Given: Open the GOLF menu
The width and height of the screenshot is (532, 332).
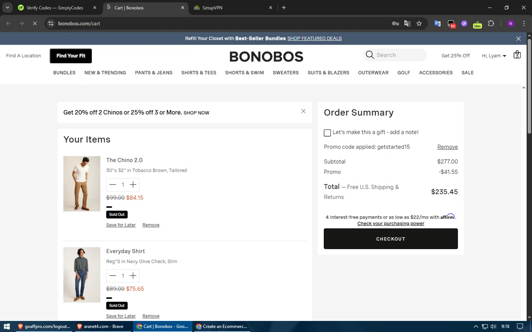Looking at the screenshot, I should pos(404,73).
